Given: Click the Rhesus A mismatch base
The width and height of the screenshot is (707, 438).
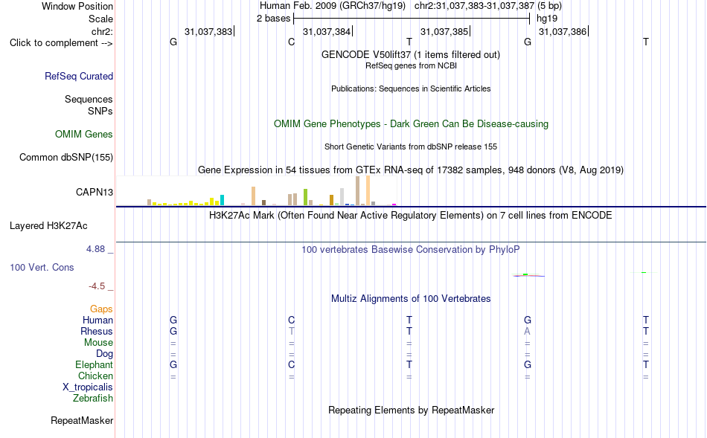Looking at the screenshot, I should click(x=527, y=331).
